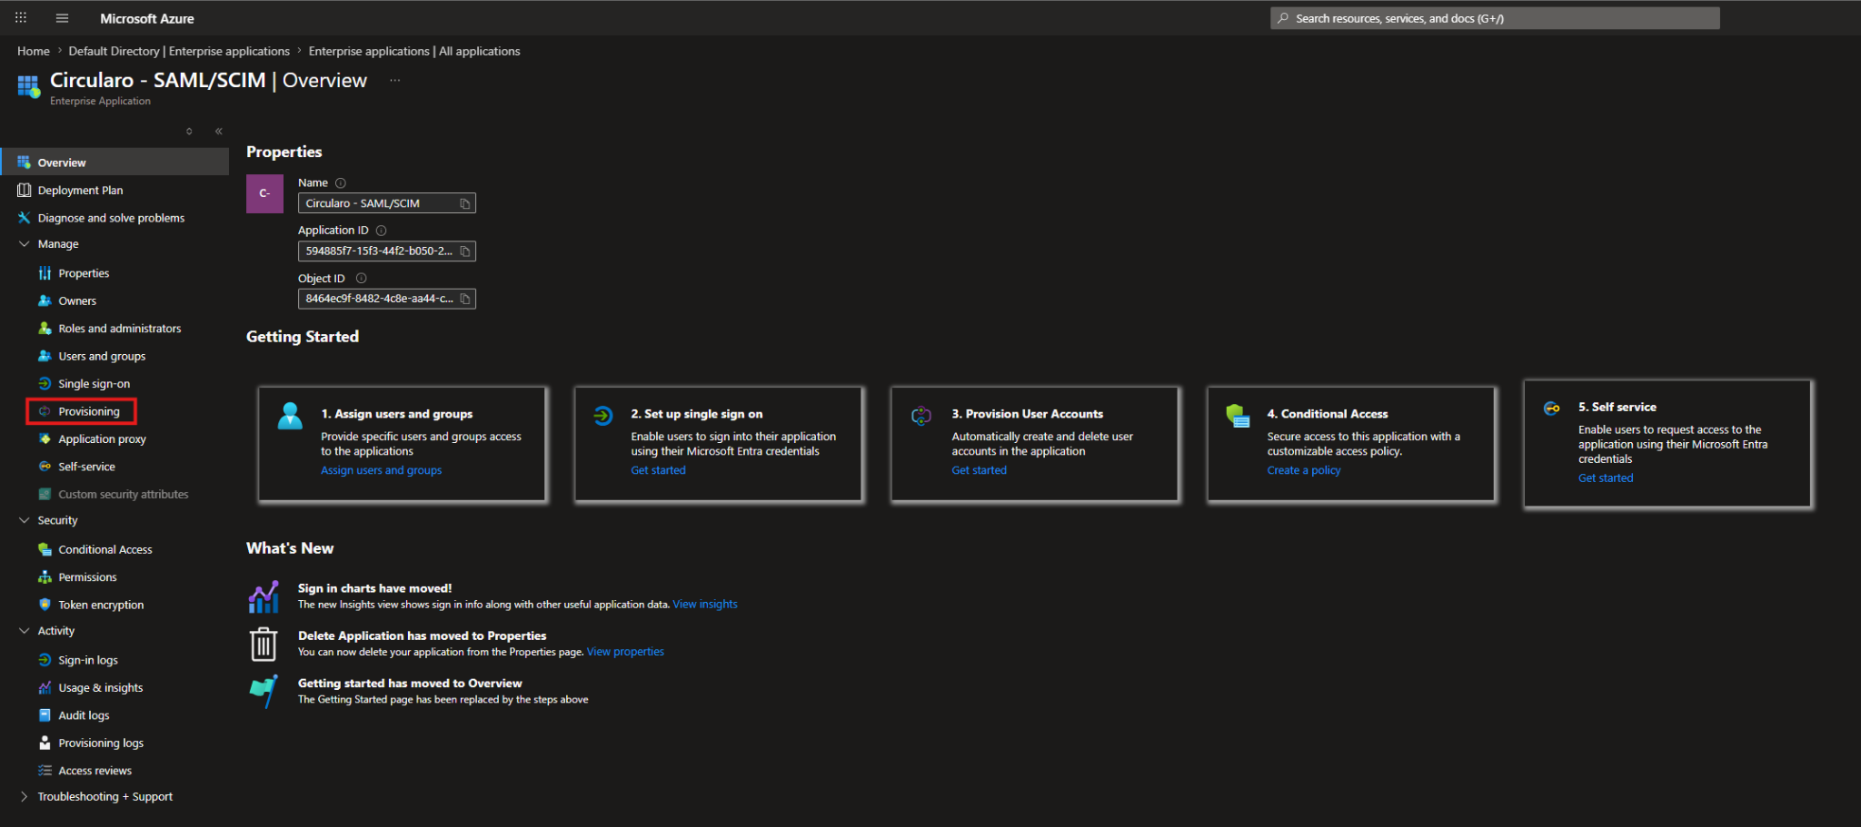Open Default Directory | Enterprise applications breadcrumb
This screenshot has width=1861, height=827.
tap(179, 52)
